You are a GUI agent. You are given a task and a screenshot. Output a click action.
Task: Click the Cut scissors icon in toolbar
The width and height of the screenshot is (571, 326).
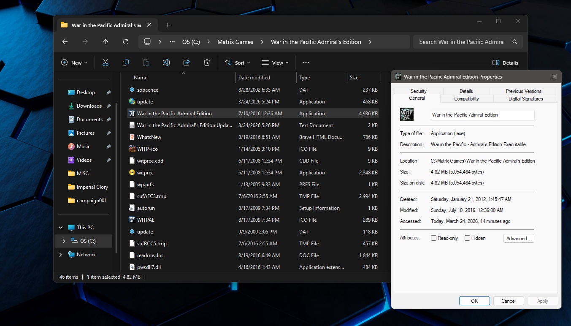tap(106, 62)
